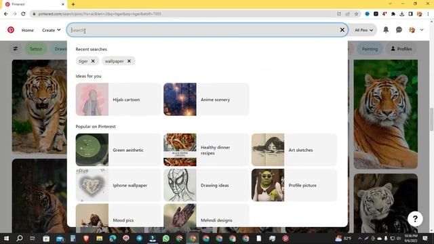This screenshot has height=244, width=434.
Task: Click the address bar URL
Action: click(100, 14)
